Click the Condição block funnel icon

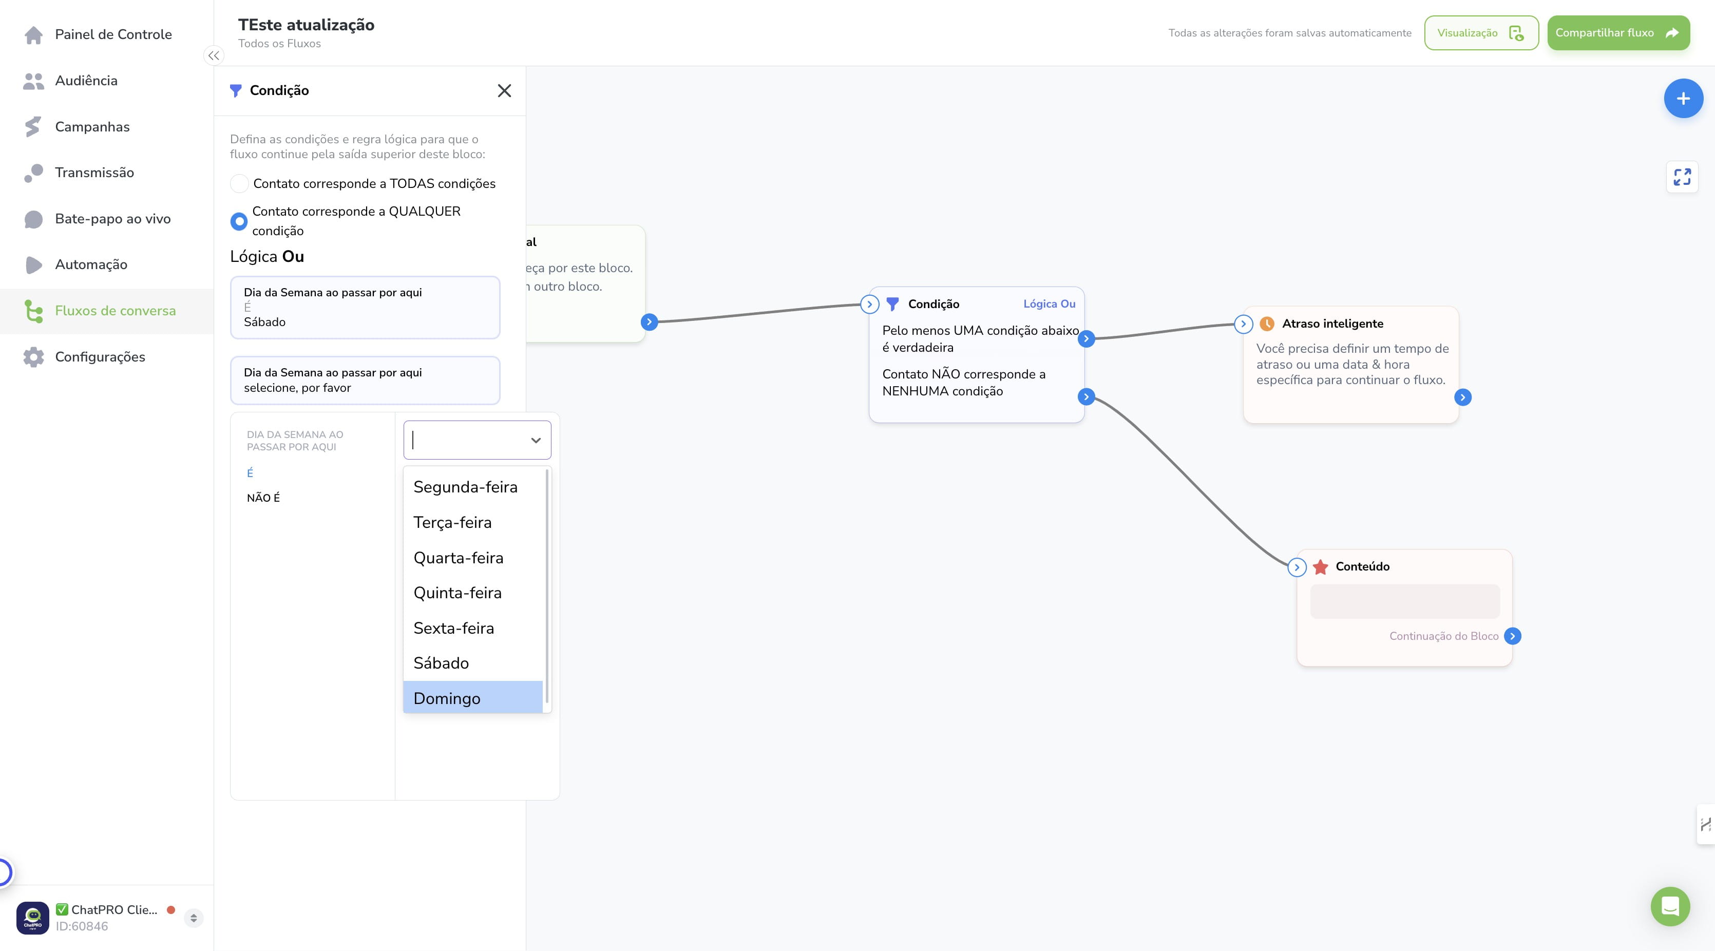pyautogui.click(x=893, y=305)
